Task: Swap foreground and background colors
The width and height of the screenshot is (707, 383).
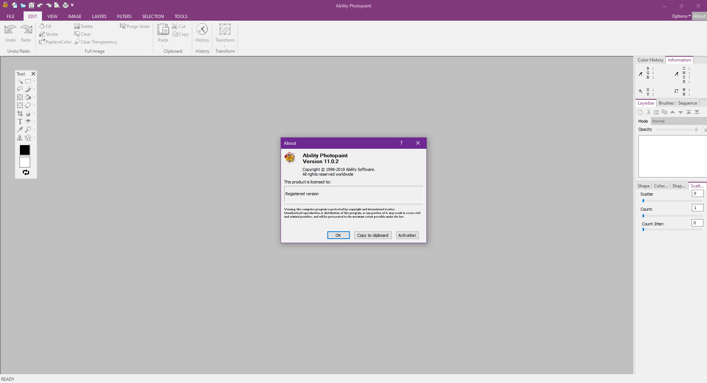Action: point(26,172)
